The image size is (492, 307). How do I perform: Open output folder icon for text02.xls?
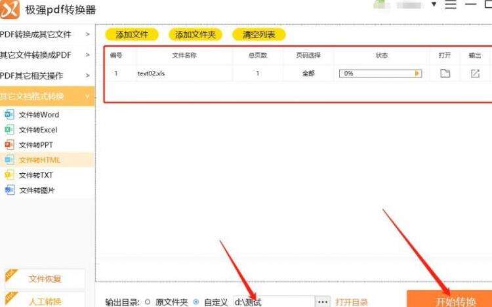pyautogui.click(x=445, y=73)
